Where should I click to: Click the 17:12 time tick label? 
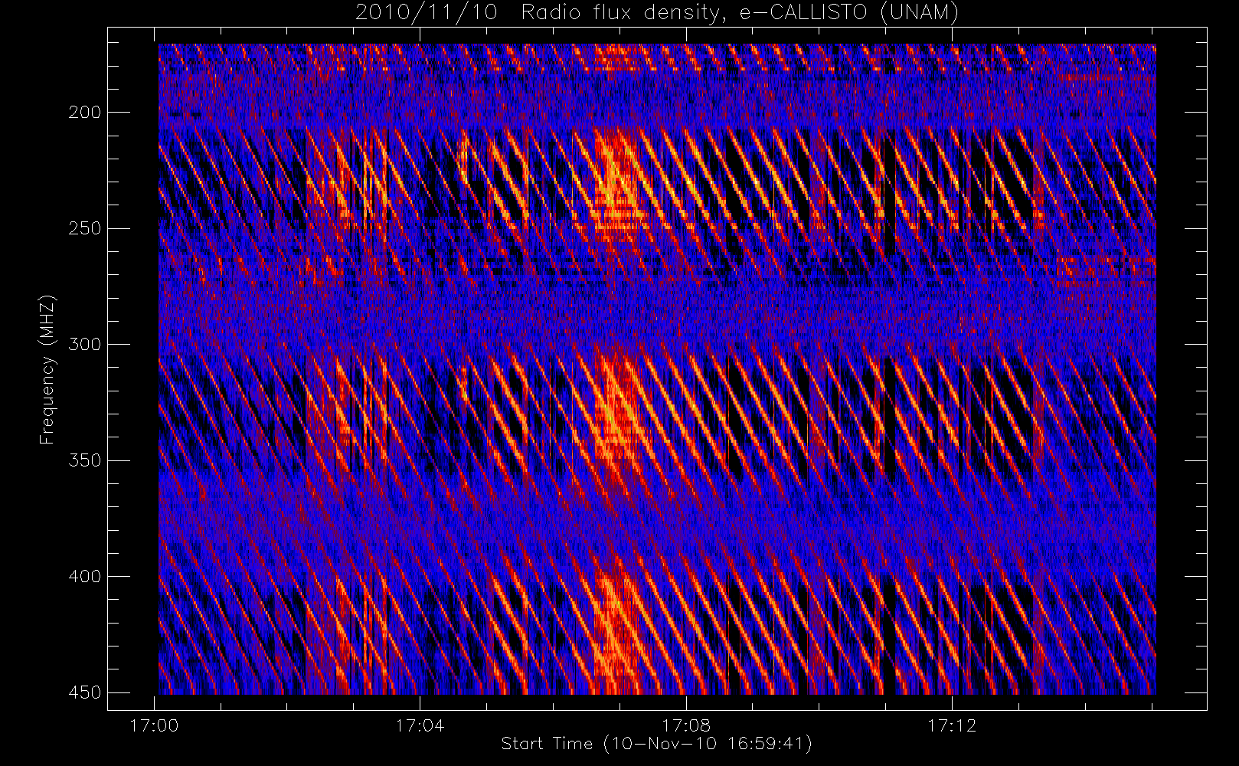pyautogui.click(x=952, y=725)
